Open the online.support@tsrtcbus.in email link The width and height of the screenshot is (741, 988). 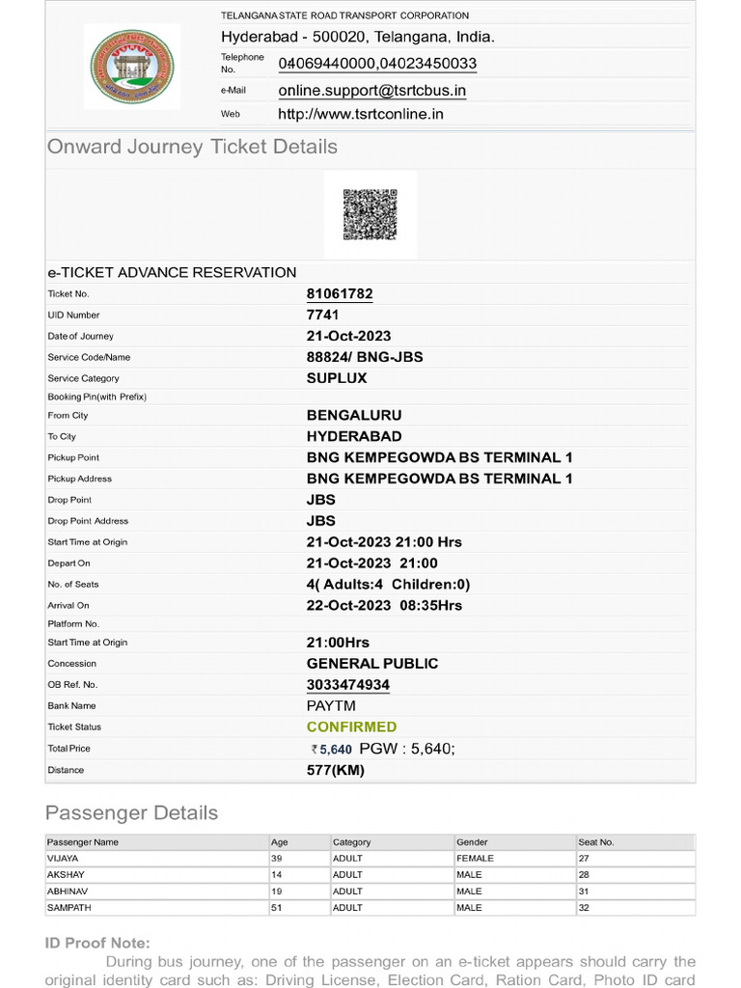tap(372, 91)
